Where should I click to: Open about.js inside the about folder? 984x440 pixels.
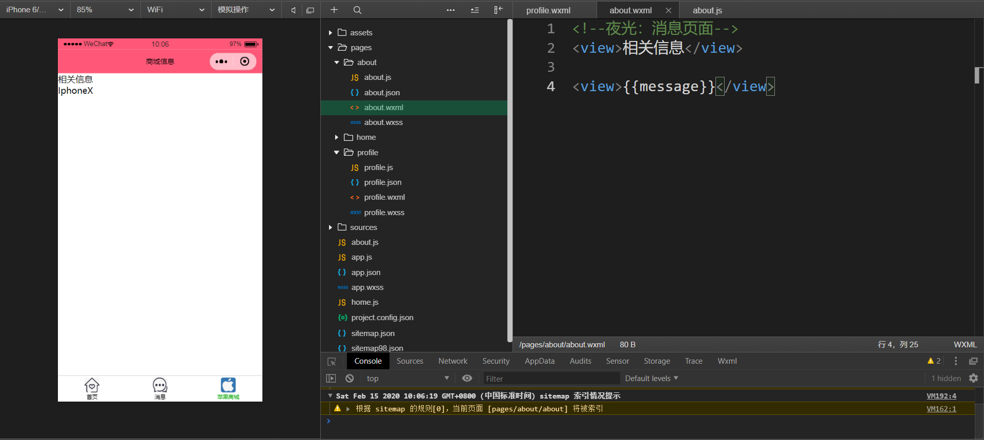click(x=378, y=77)
